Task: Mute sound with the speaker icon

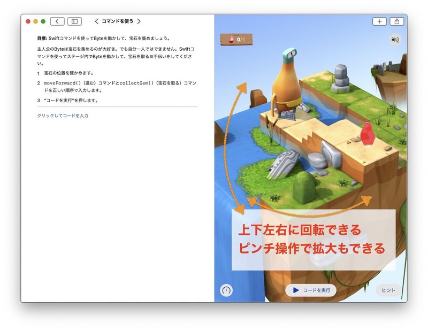Action: click(395, 40)
